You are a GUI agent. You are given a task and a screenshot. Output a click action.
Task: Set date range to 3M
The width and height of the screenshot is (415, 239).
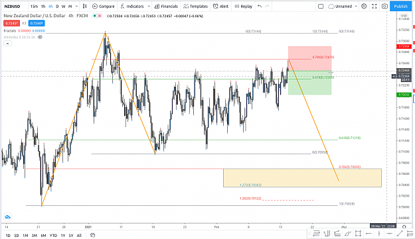click(34, 235)
